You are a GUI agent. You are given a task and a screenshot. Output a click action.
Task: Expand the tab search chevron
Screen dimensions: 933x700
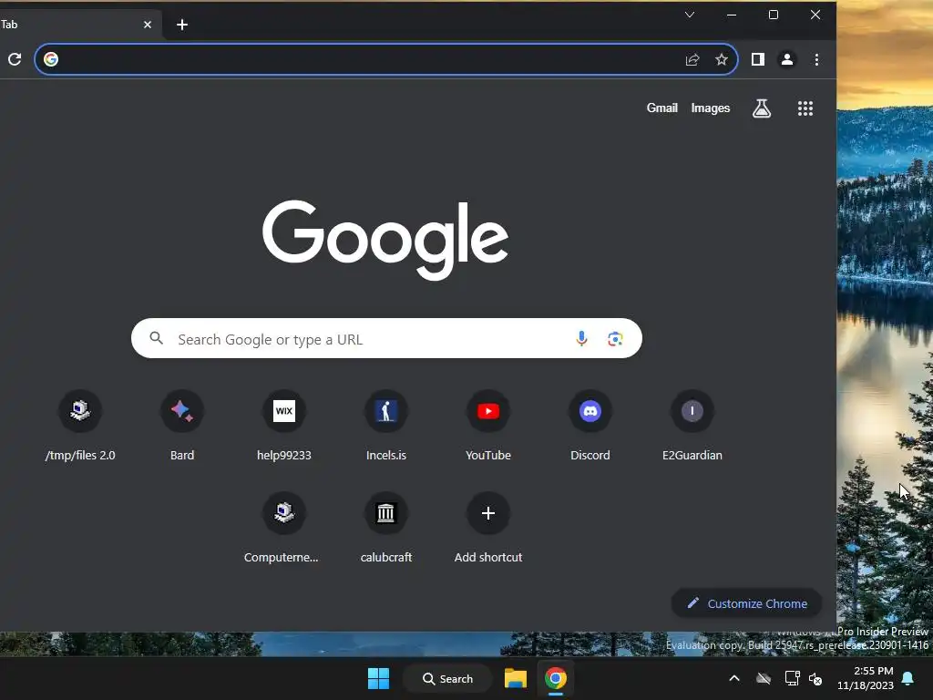coord(690,15)
